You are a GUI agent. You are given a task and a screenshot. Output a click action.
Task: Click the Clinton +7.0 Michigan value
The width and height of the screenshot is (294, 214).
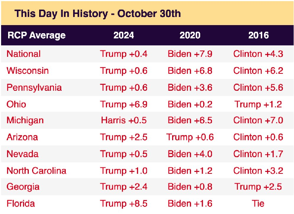tap(258, 120)
